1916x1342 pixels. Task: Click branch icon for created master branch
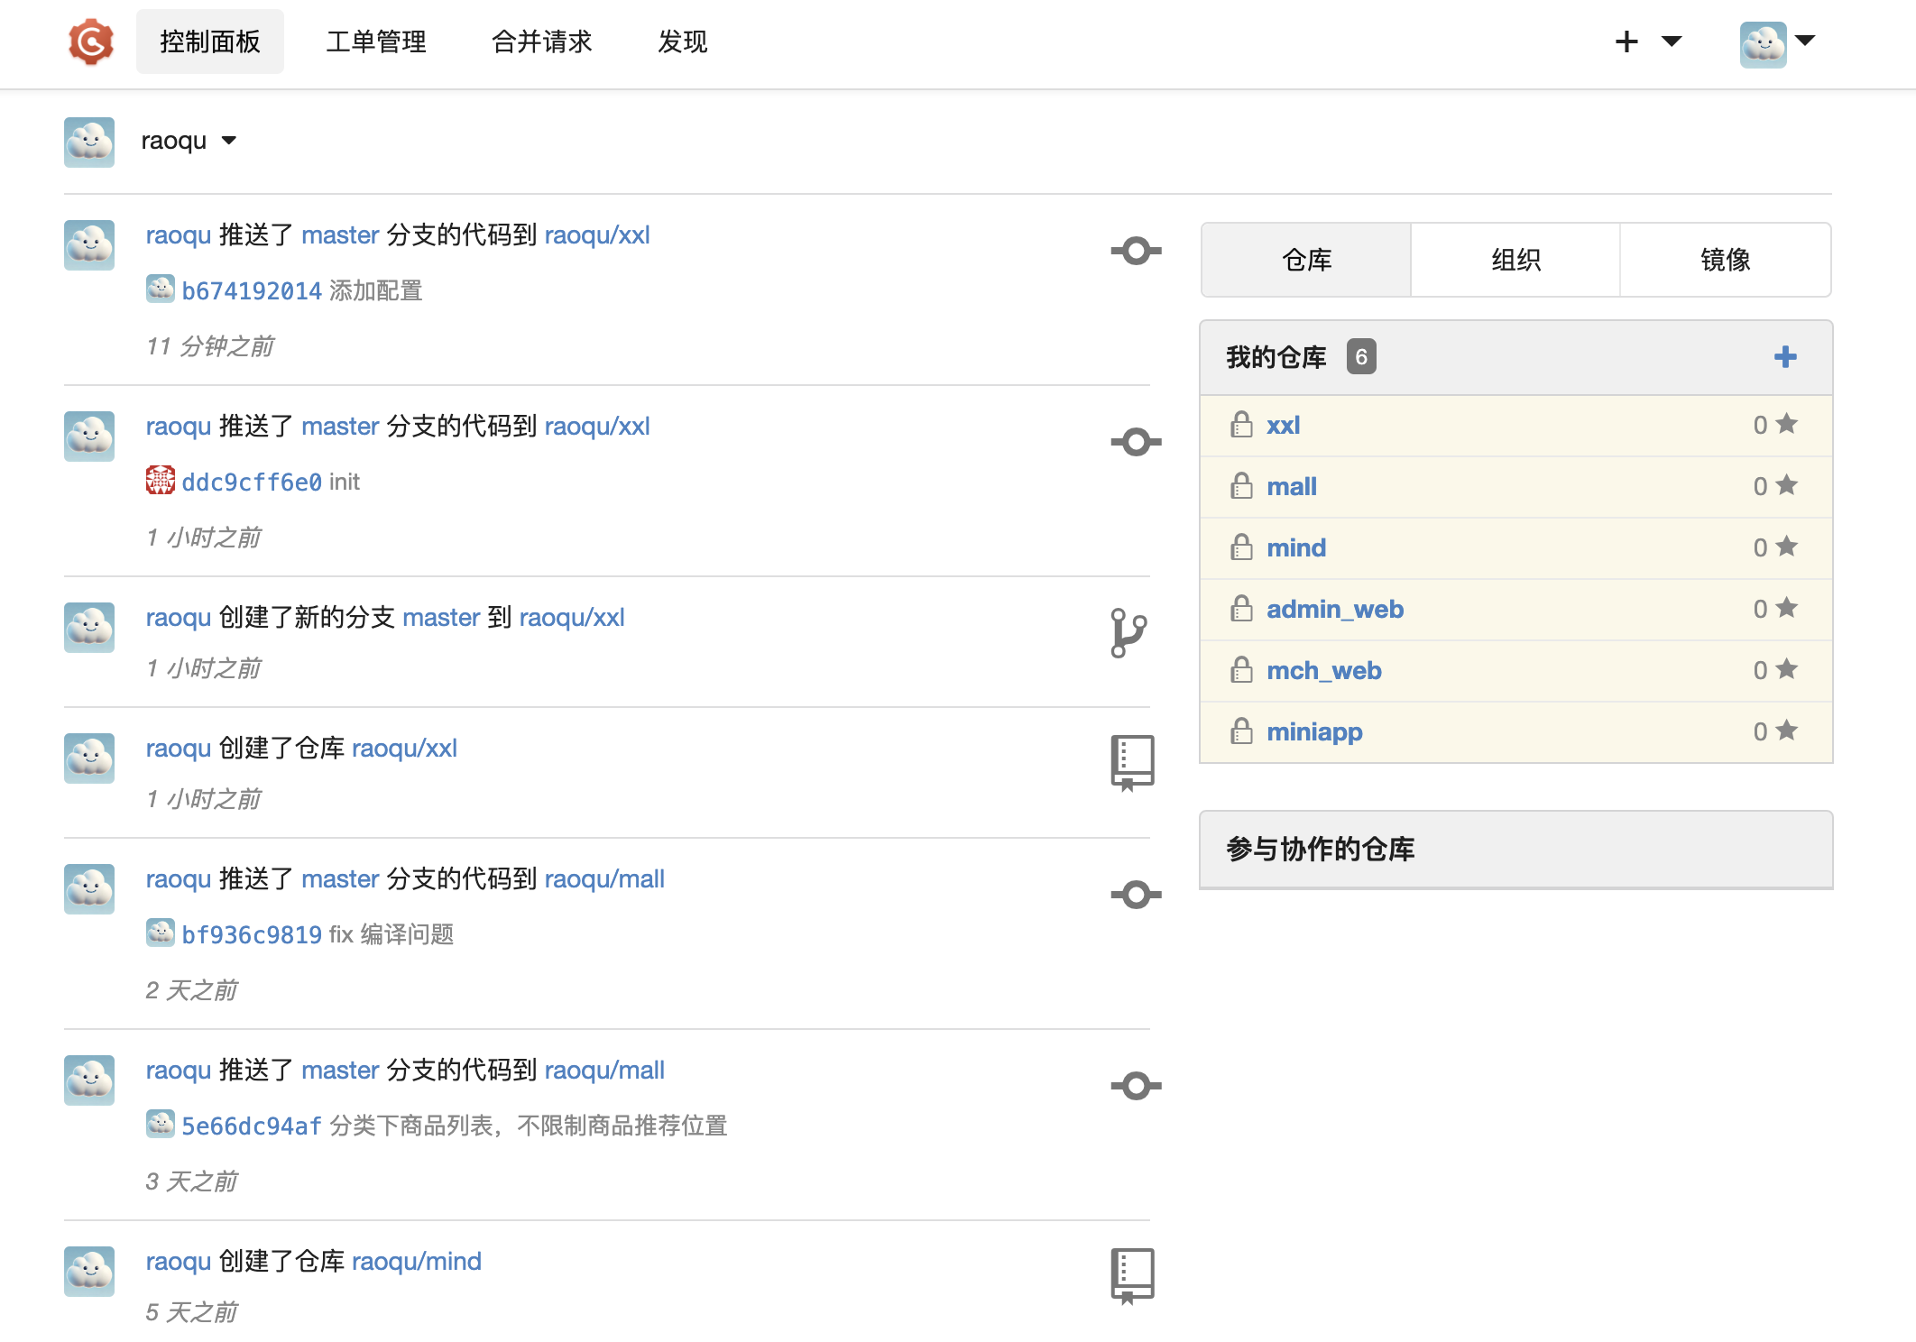coord(1128,632)
